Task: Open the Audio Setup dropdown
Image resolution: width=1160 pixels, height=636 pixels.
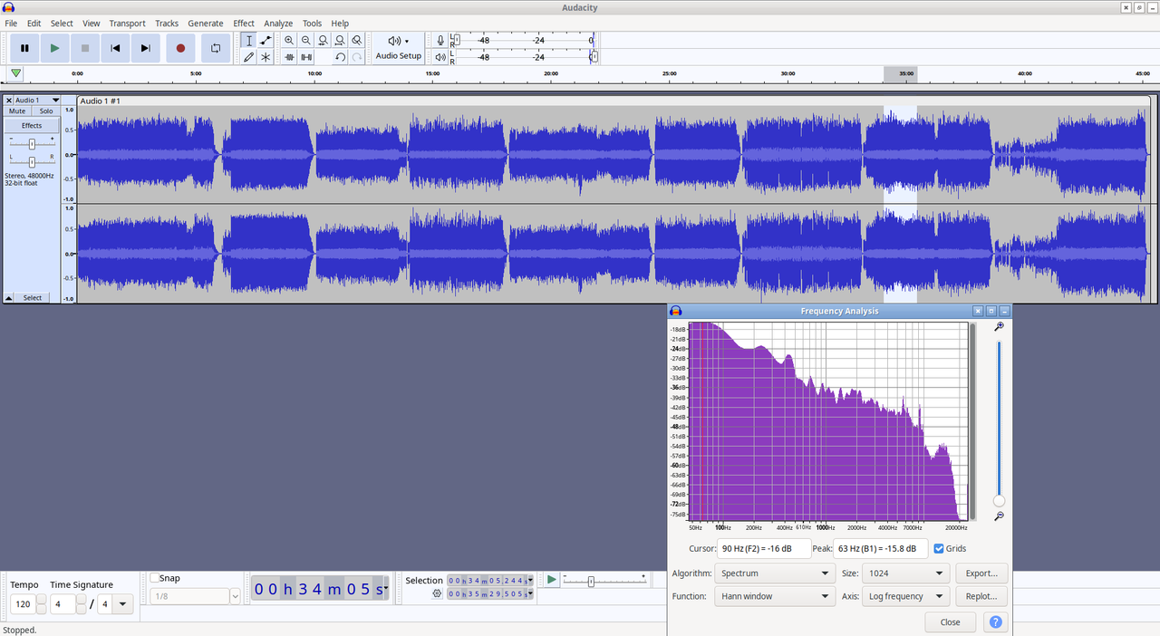Action: pyautogui.click(x=399, y=48)
